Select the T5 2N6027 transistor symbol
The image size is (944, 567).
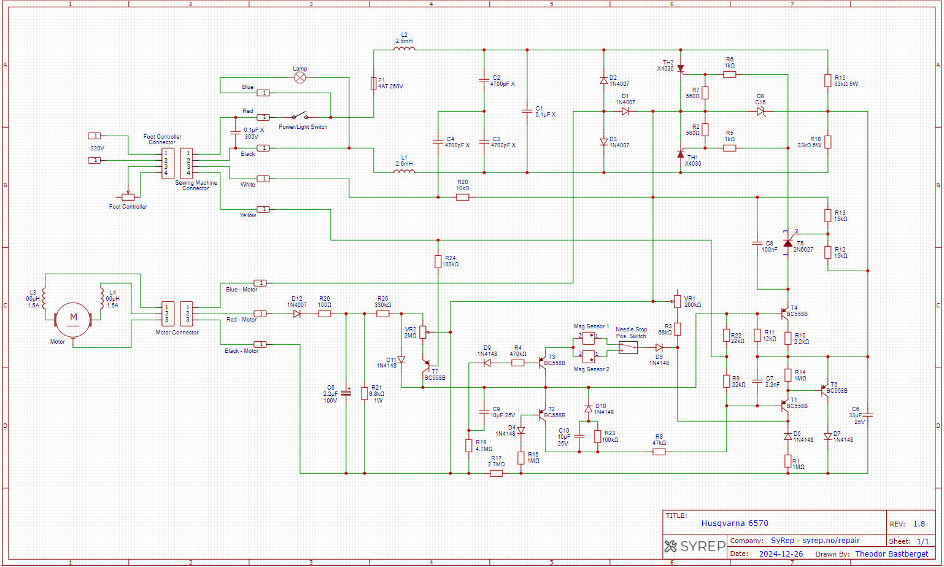coord(788,243)
